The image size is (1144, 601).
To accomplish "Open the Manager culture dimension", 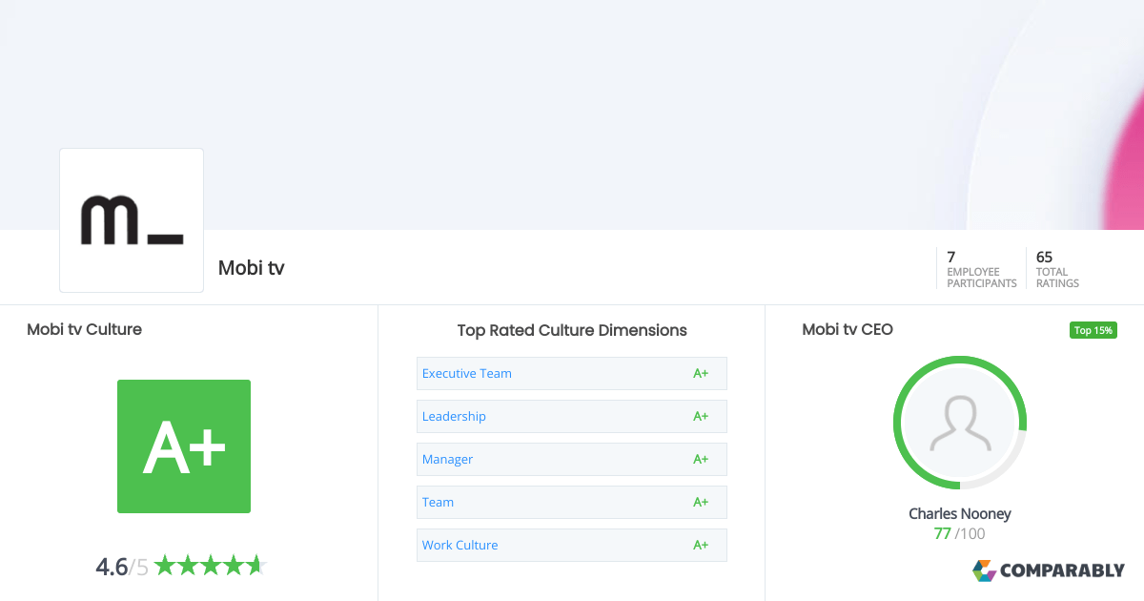I will point(572,459).
